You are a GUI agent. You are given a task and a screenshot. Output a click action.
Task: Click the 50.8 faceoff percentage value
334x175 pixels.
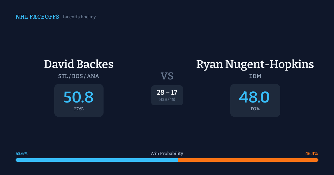(78, 97)
